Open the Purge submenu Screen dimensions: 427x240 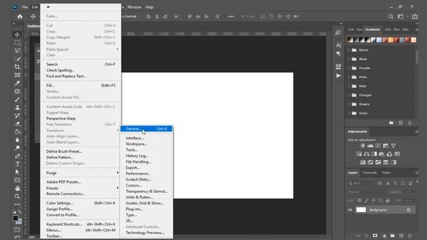(x=81, y=173)
